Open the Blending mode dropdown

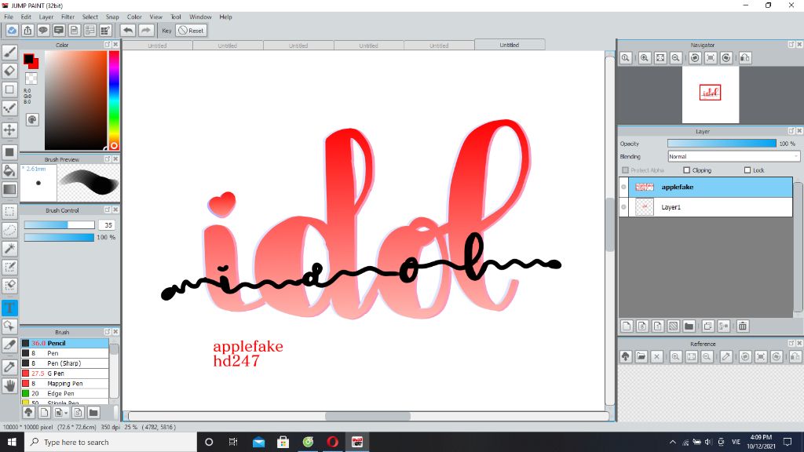tap(733, 156)
